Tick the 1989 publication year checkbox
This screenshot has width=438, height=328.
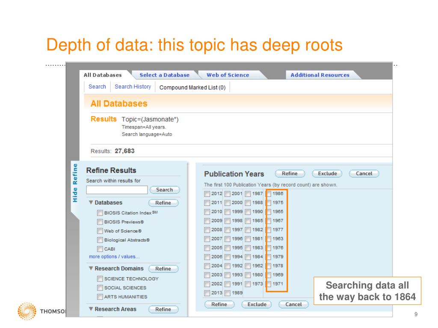click(228, 293)
